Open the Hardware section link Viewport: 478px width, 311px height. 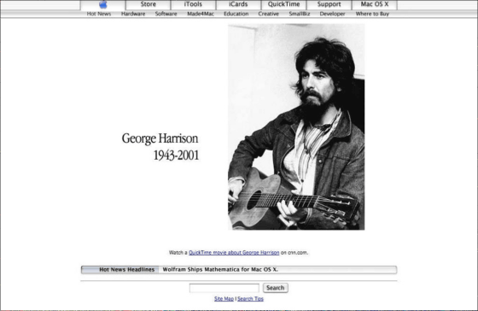[133, 14]
